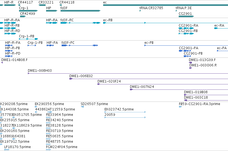
Task: Click transcript HIP-R-RD label
Action: (x=12, y=31)
